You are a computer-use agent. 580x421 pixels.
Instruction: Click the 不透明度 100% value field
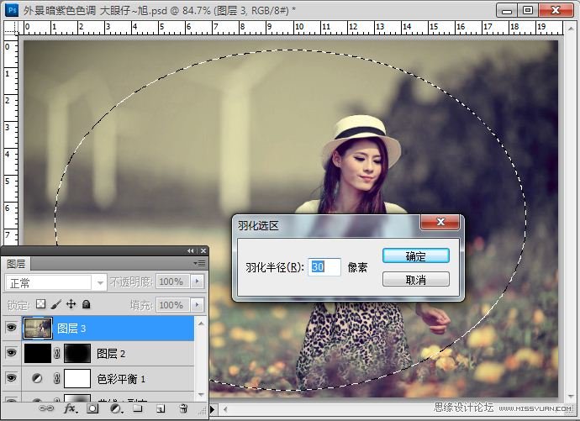(172, 282)
